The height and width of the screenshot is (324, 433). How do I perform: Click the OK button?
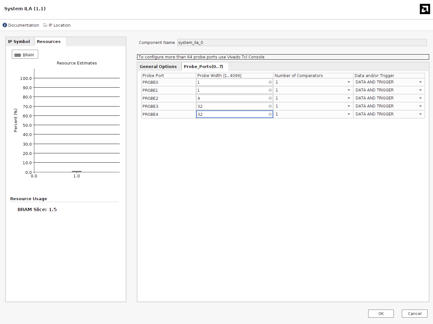381,314
